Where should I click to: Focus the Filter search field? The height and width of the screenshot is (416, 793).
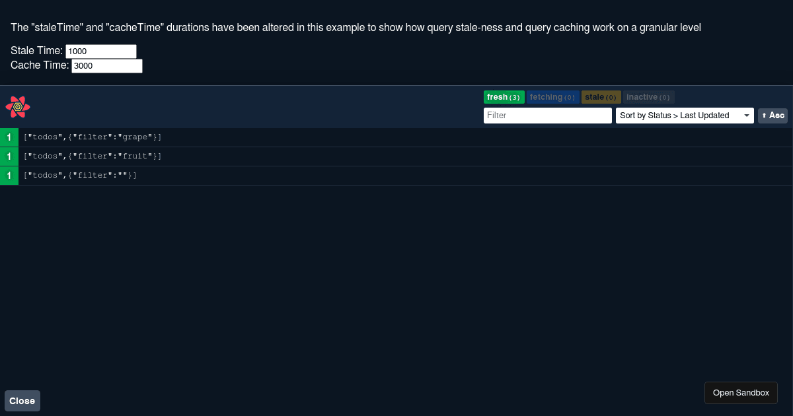point(547,116)
